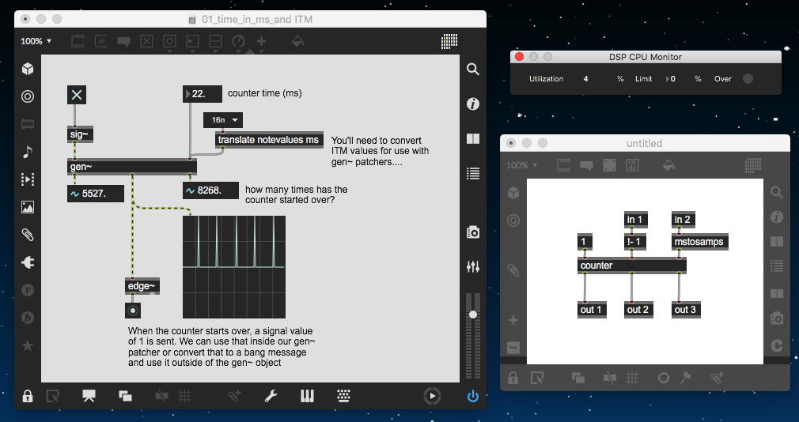Screen dimensions: 799x422
Task: Open patcher inspector wrench icon in bottom toolbar
Action: tap(271, 396)
